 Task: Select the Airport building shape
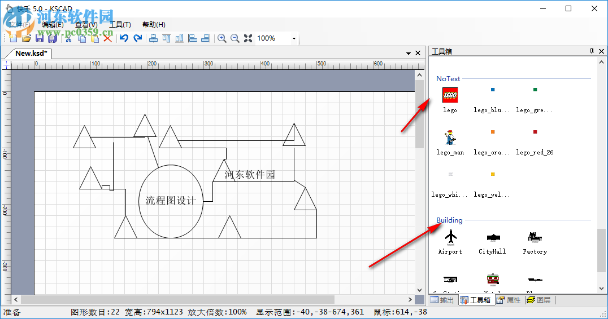(x=450, y=242)
